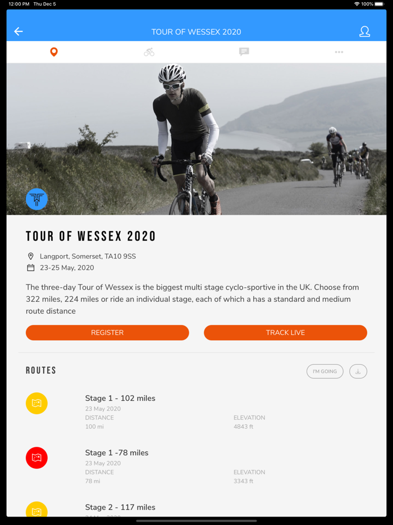The image size is (393, 525).
Task: Toggle the I'M GOING button
Action: click(x=325, y=372)
